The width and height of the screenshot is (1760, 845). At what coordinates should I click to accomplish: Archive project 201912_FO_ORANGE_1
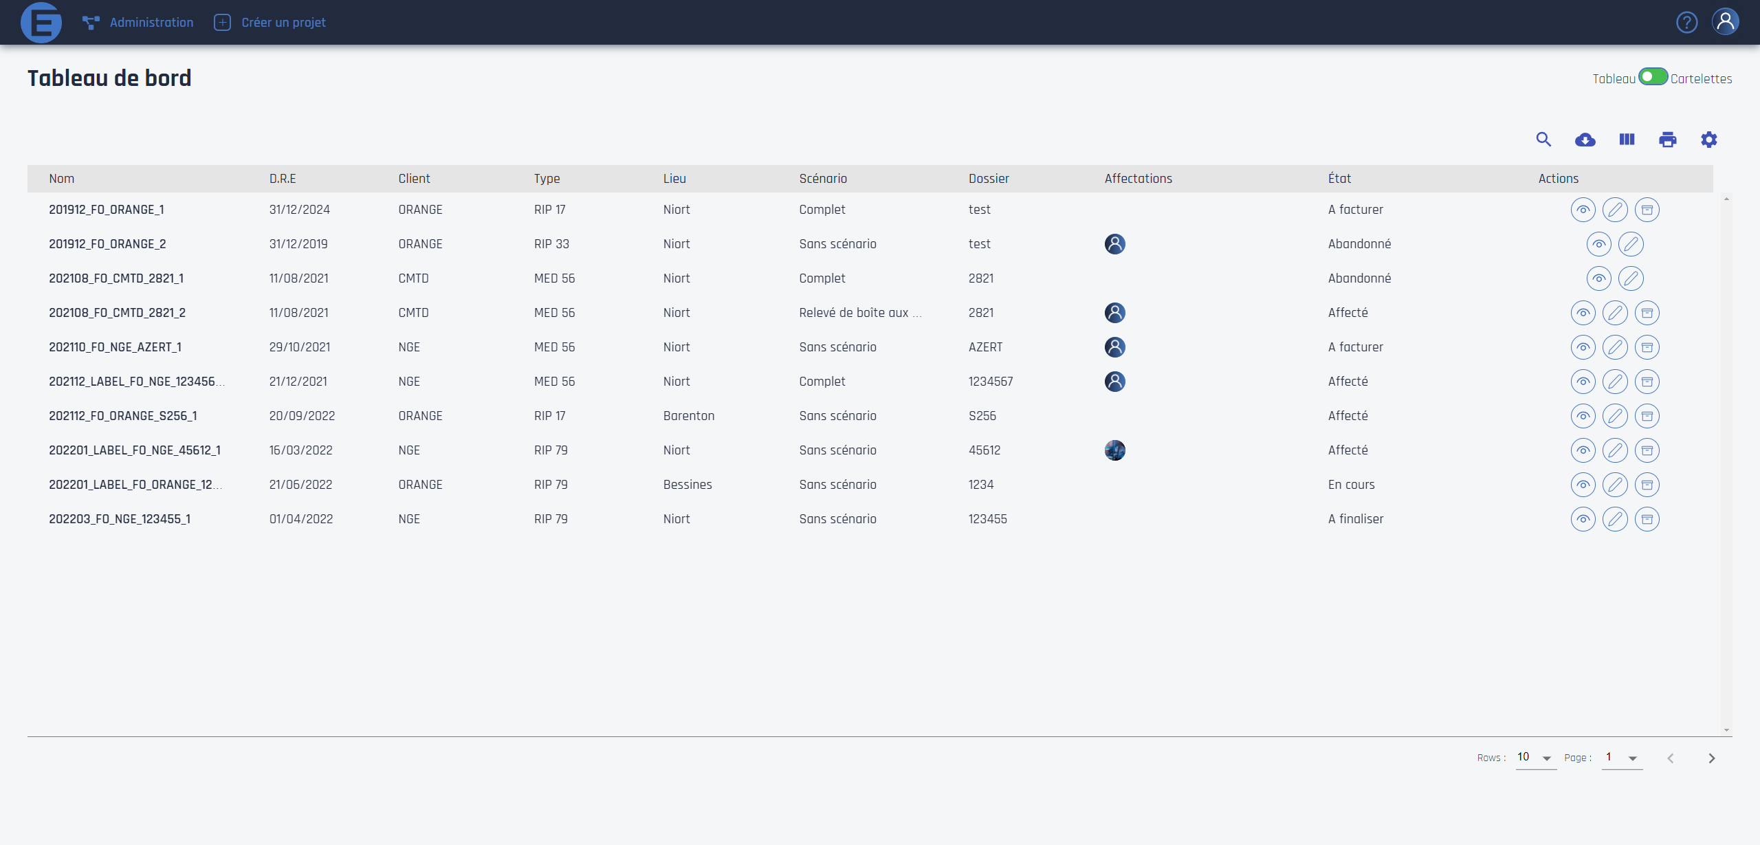pos(1647,210)
